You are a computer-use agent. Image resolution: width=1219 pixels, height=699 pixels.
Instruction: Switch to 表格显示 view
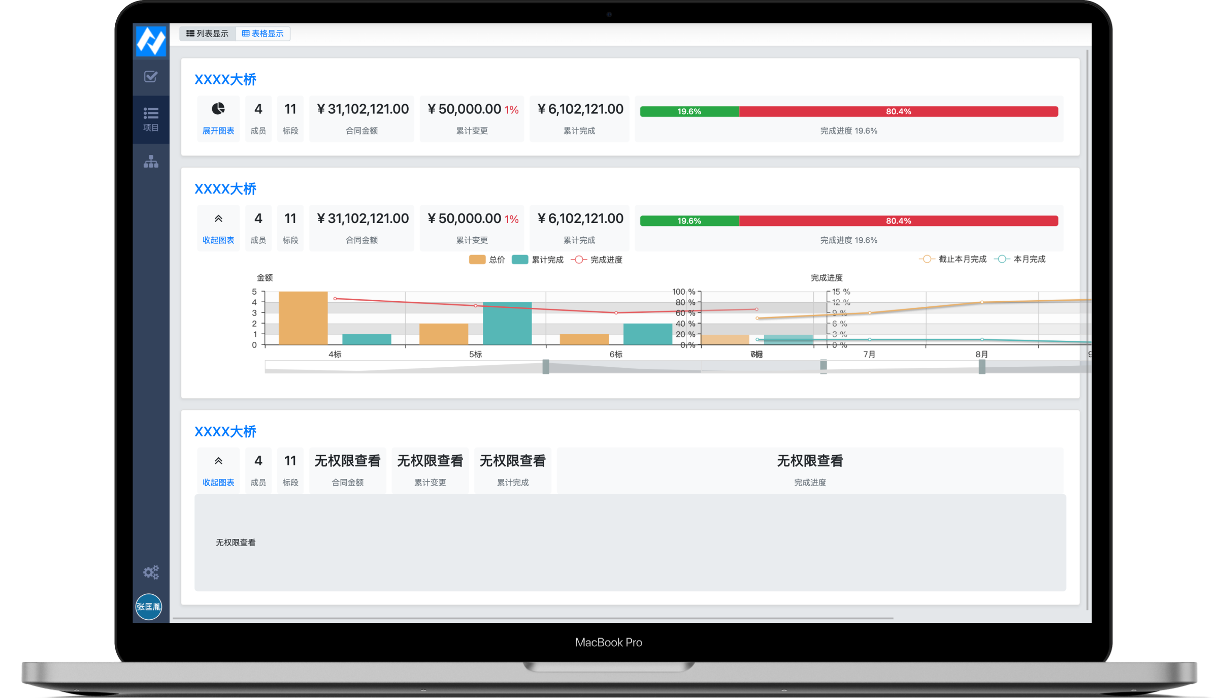point(263,34)
